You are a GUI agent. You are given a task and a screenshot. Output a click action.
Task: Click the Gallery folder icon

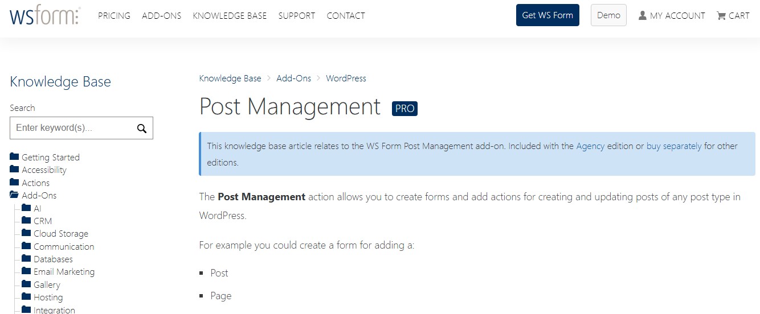pos(26,284)
